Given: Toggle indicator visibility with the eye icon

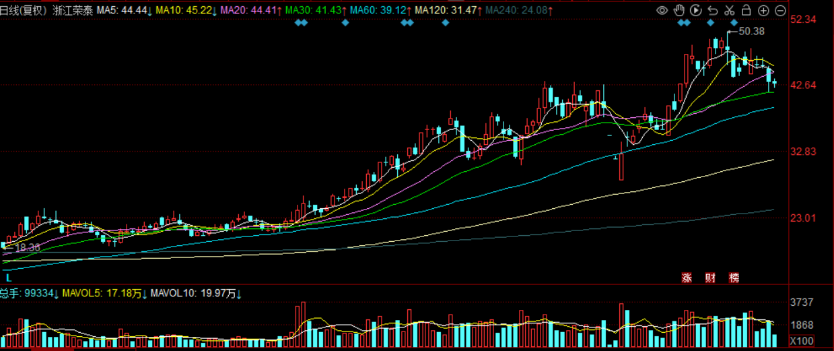Looking at the screenshot, I should (x=662, y=10).
